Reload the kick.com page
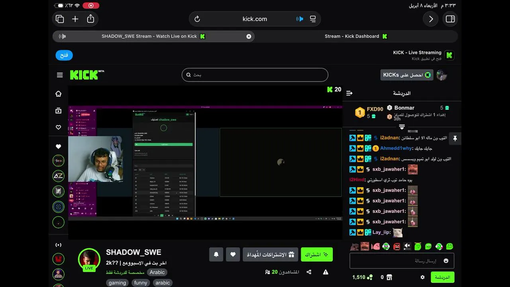The height and width of the screenshot is (287, 510). coord(197,19)
